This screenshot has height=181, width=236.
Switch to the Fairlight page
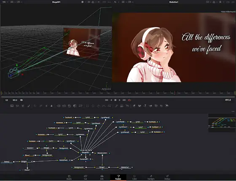(151, 177)
